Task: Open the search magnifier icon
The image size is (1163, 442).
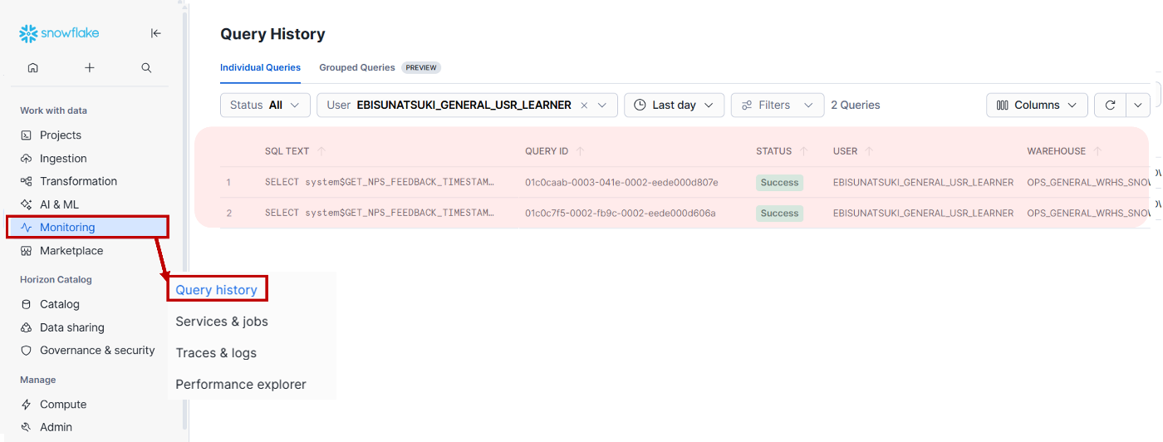Action: click(146, 68)
